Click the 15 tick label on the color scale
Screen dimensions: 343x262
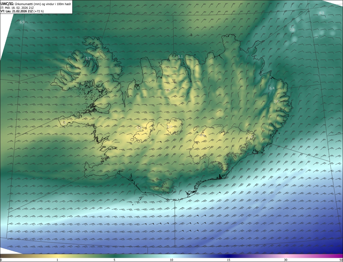click(229, 260)
